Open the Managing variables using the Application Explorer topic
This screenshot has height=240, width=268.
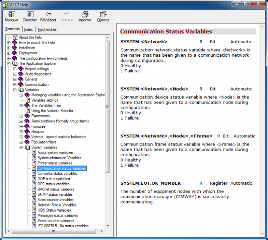tap(68, 95)
